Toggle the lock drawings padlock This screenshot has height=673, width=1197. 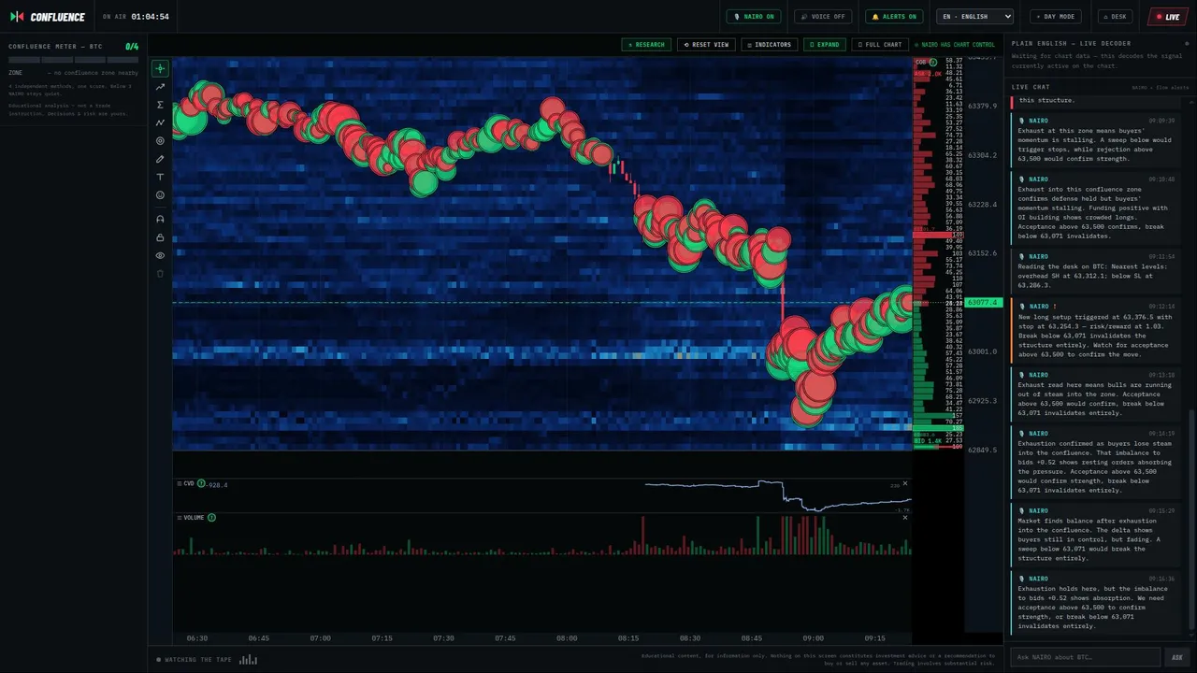(x=160, y=237)
